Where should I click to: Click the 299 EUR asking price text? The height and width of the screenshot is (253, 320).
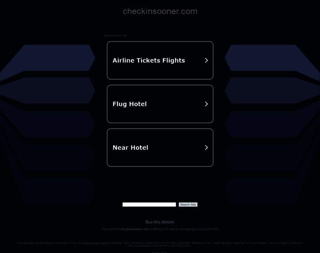[x=212, y=229]
